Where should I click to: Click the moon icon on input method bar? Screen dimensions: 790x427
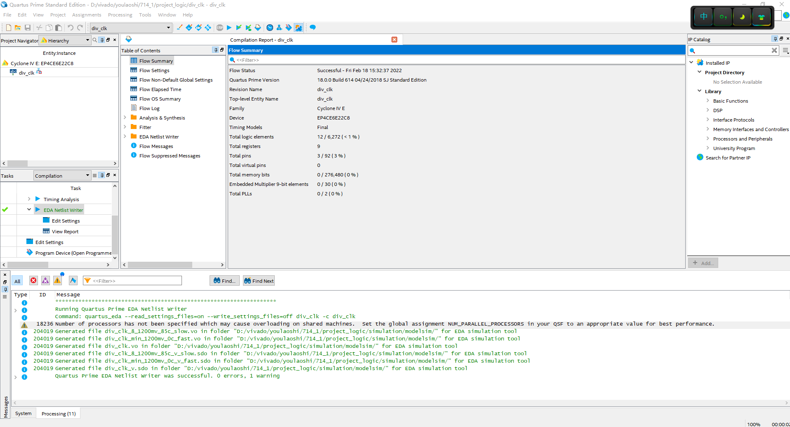tap(742, 17)
